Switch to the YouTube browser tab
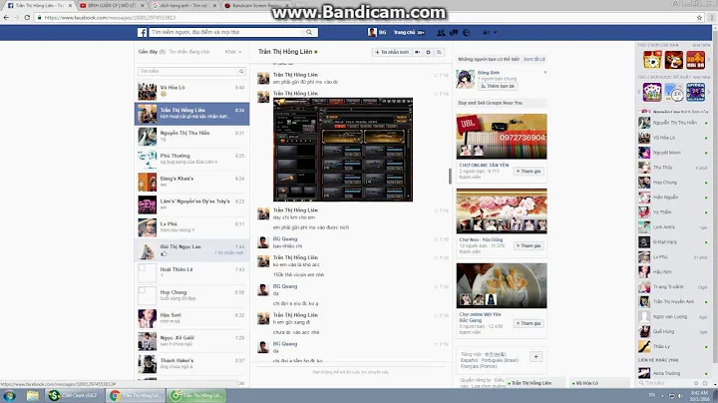Viewport: 718px width, 403px height. [112, 6]
